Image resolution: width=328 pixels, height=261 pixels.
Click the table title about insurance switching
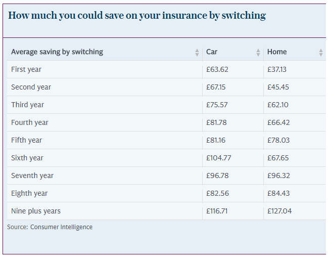(137, 15)
